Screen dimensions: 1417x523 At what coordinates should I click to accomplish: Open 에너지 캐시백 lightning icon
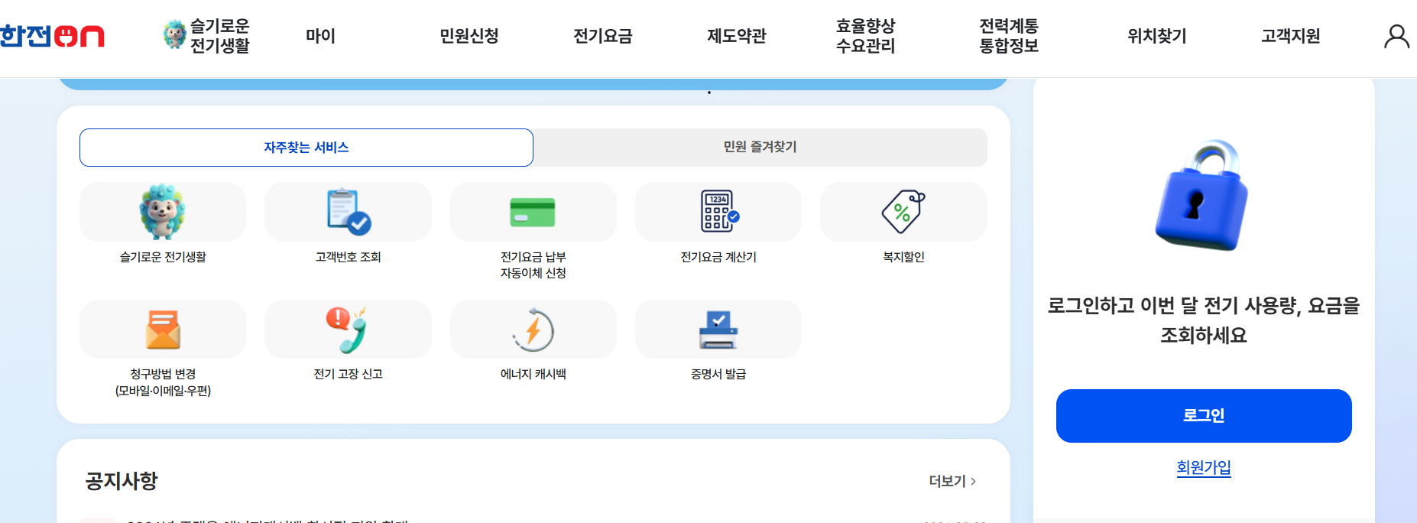coord(533,330)
